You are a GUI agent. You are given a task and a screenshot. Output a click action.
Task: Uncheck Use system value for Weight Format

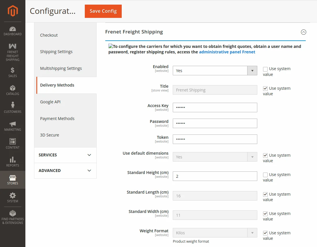265,233
